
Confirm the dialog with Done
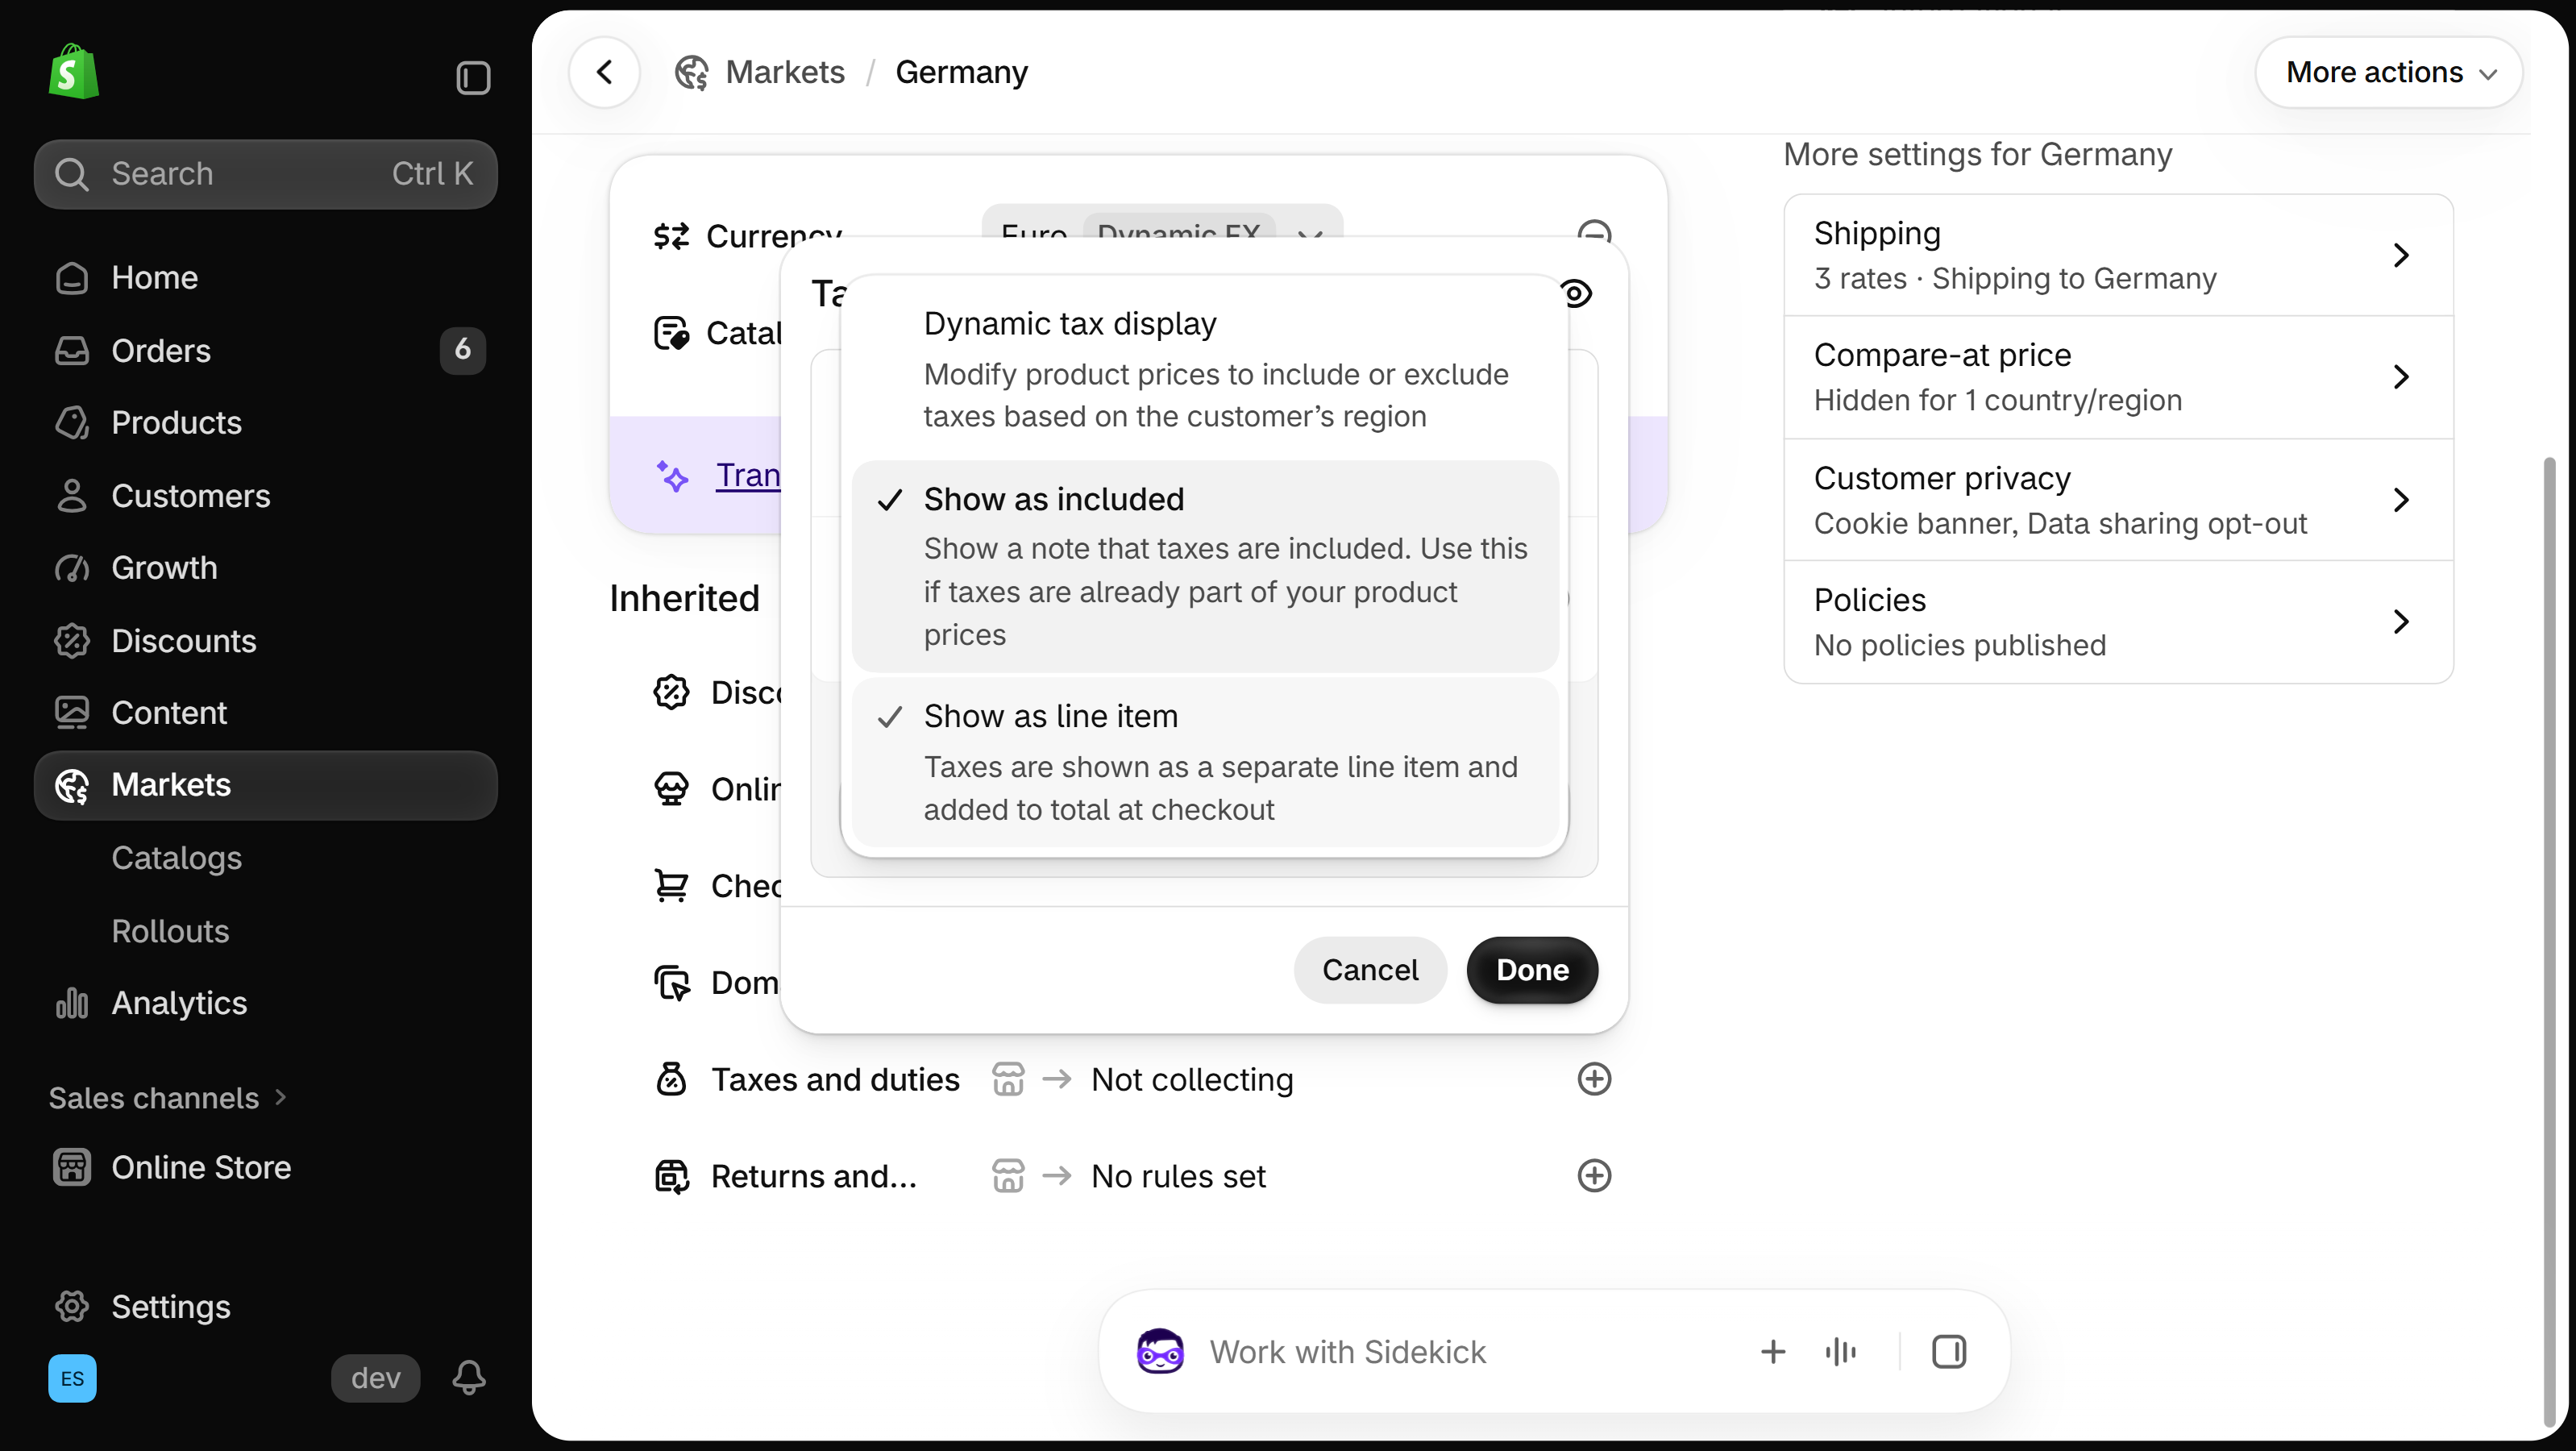[x=1532, y=970]
